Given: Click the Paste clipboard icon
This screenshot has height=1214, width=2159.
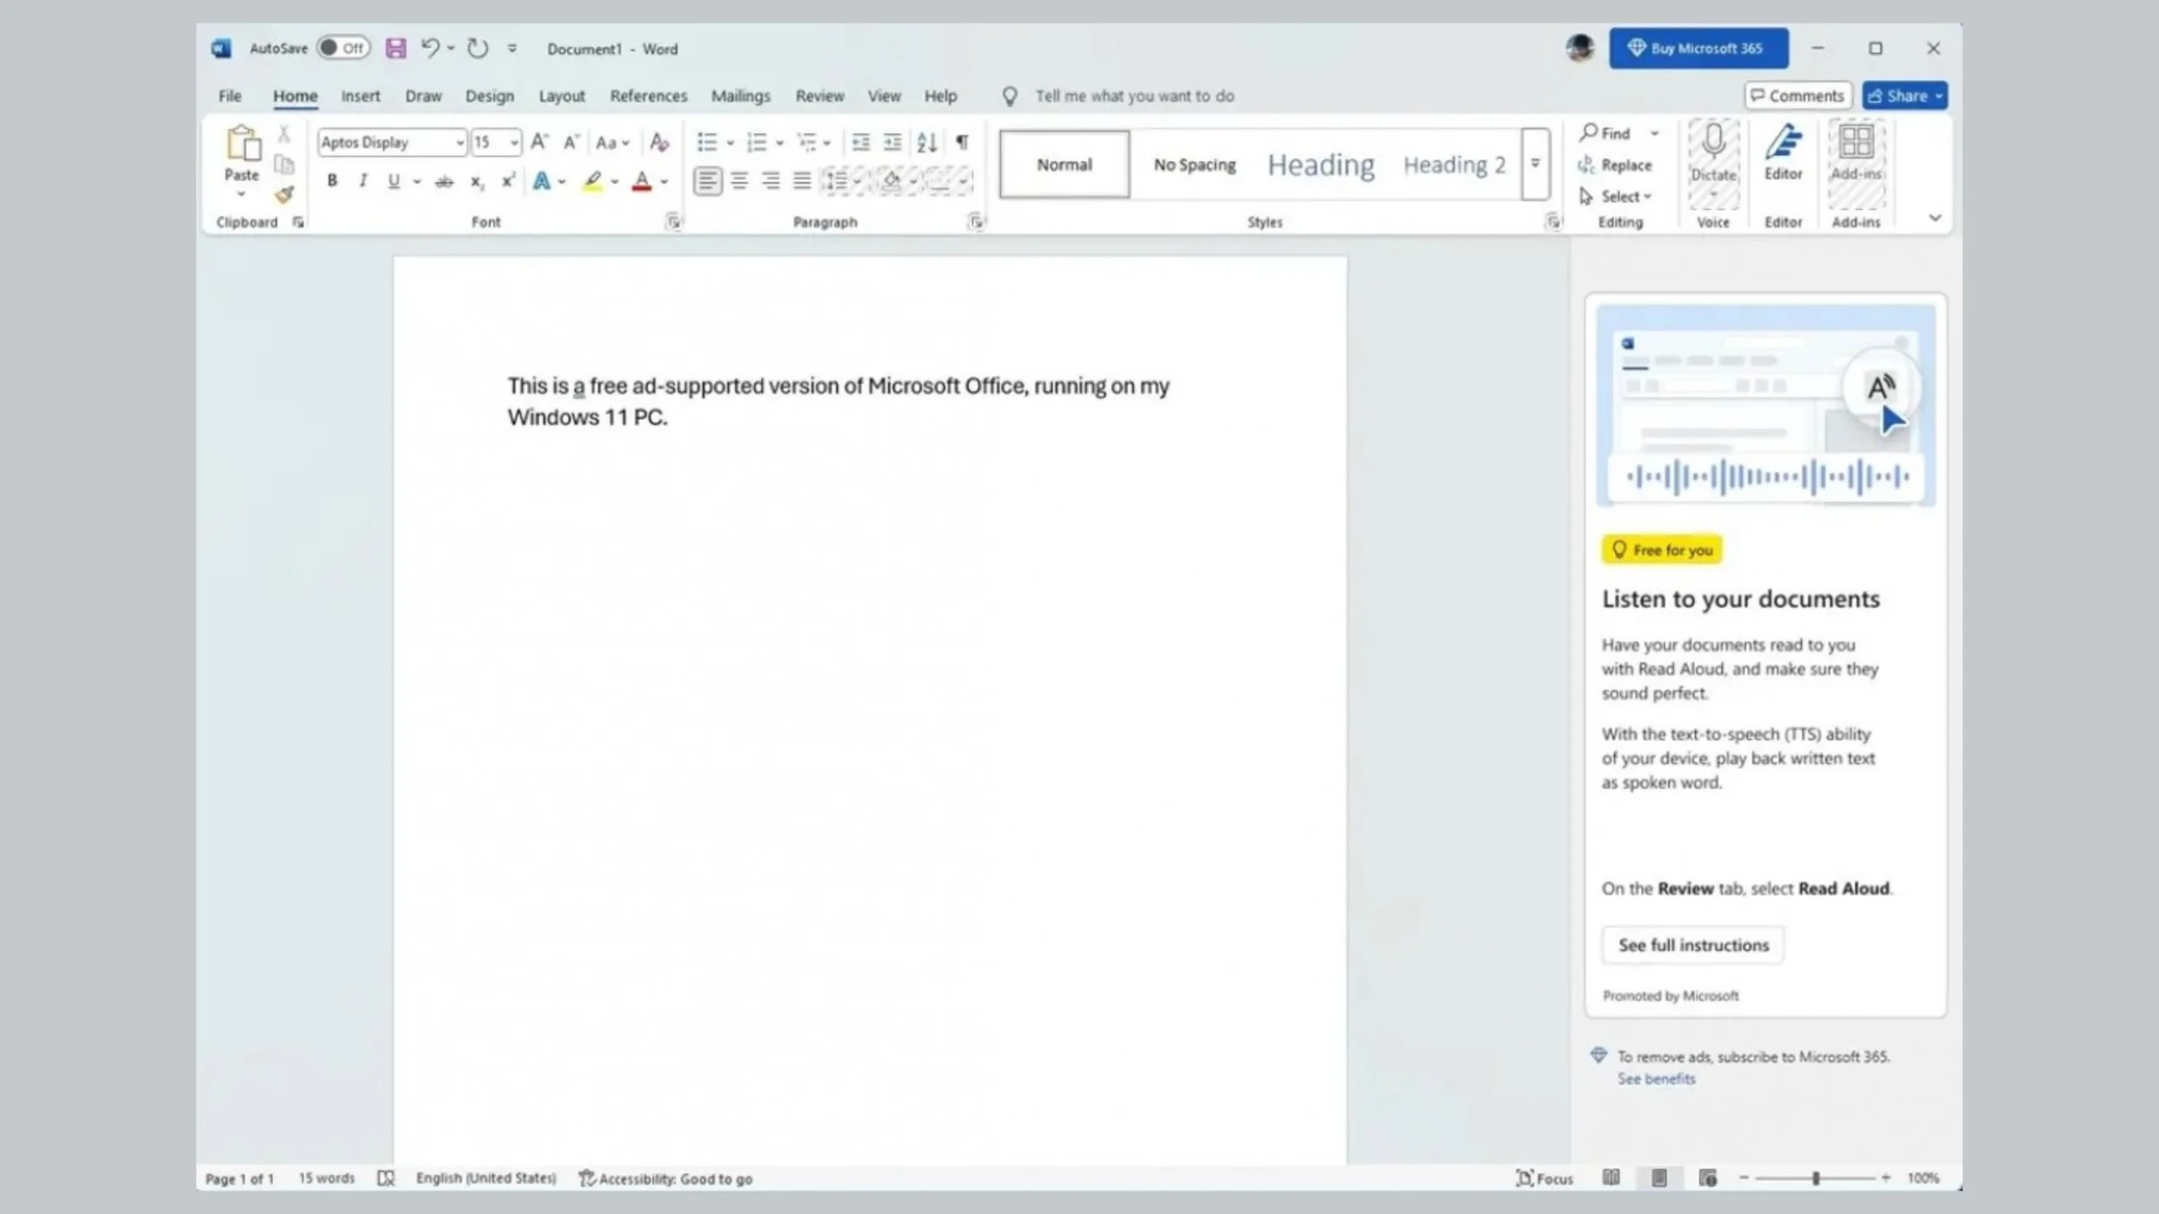Looking at the screenshot, I should 243,143.
